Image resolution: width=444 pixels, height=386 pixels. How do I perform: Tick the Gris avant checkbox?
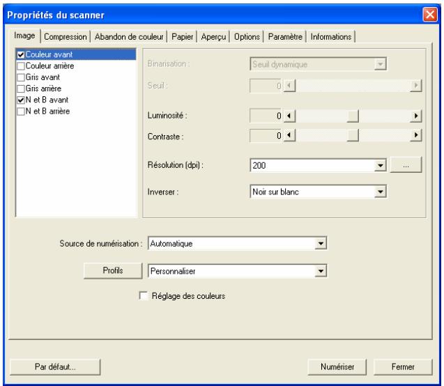coord(21,77)
